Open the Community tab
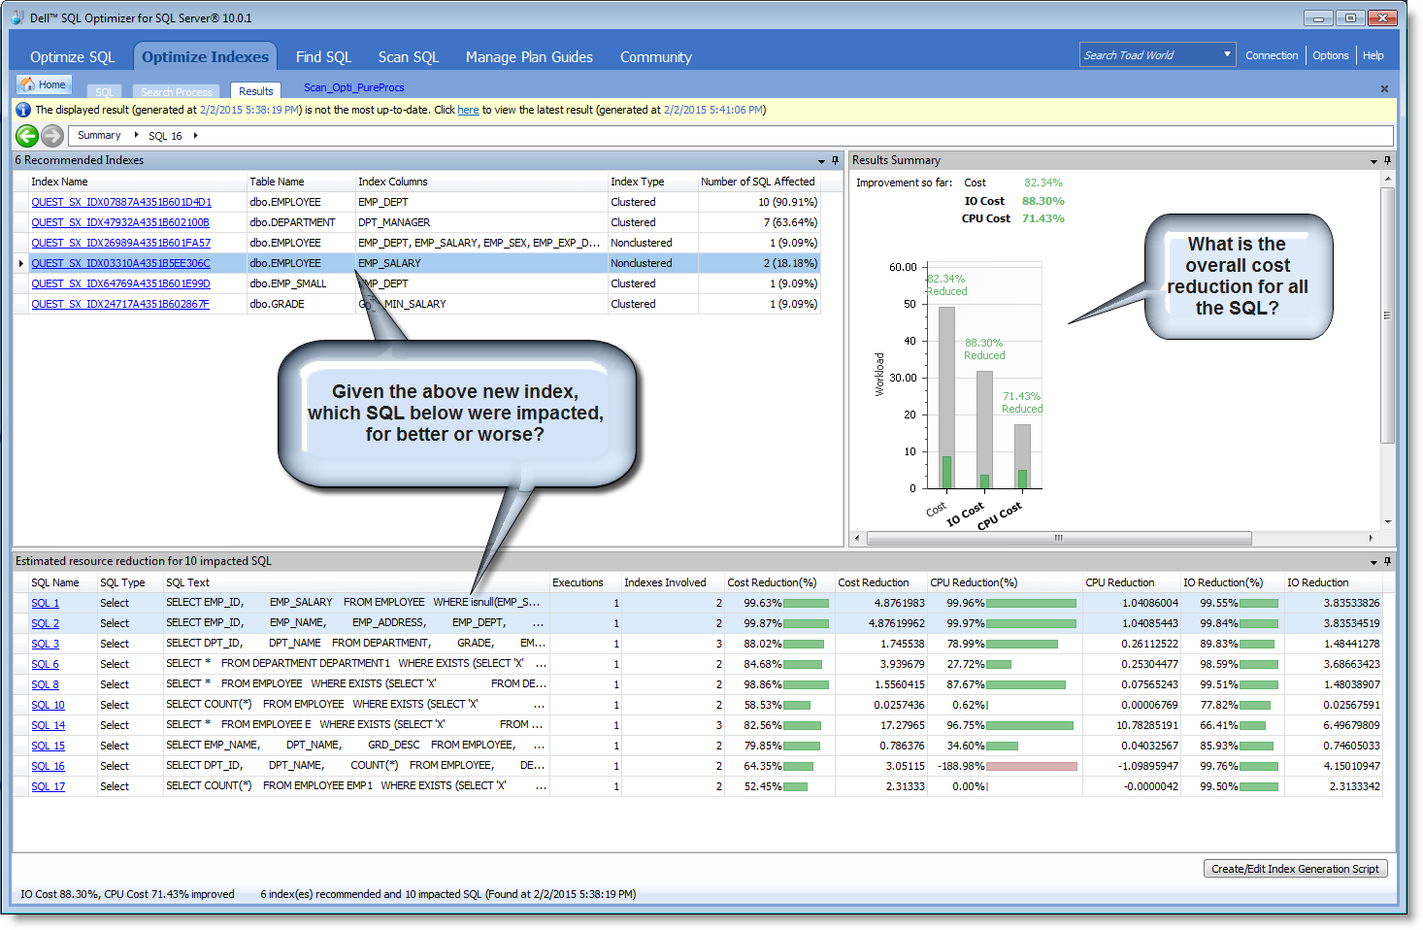This screenshot has width=1423, height=930. tap(656, 57)
